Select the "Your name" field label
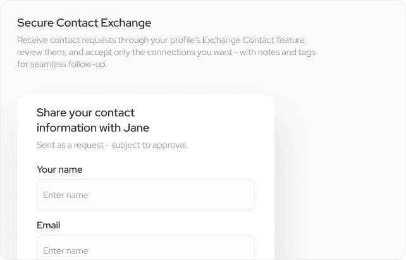This screenshot has width=406, height=260. (59, 170)
